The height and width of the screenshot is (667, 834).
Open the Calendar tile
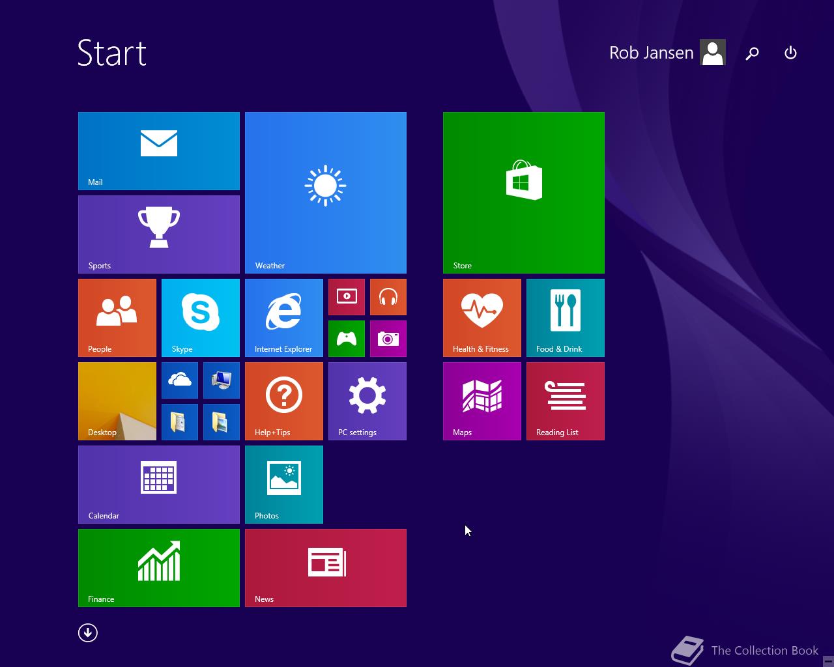click(159, 485)
